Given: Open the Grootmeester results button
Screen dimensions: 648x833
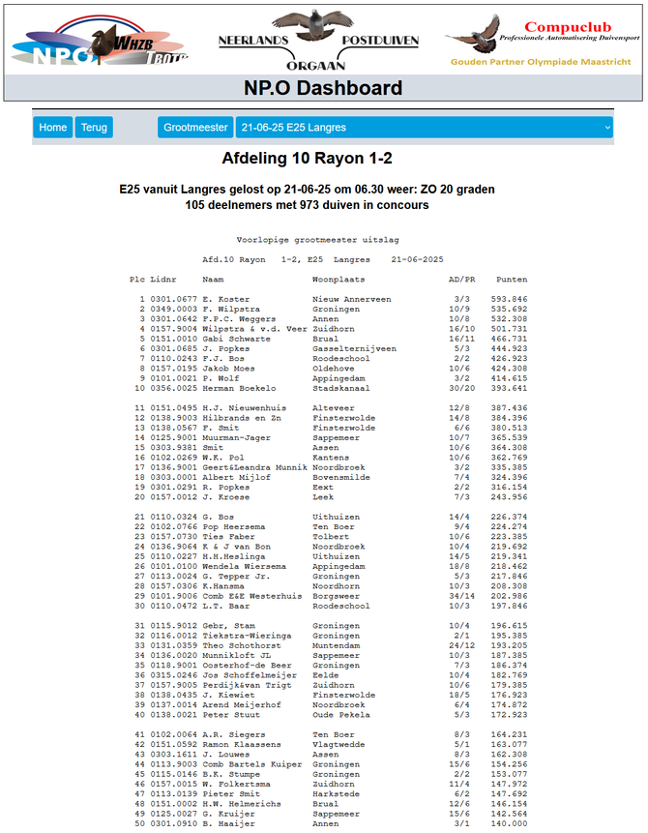Looking at the screenshot, I should [195, 128].
